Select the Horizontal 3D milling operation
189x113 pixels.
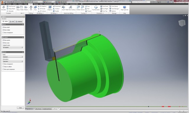pos(57,6)
